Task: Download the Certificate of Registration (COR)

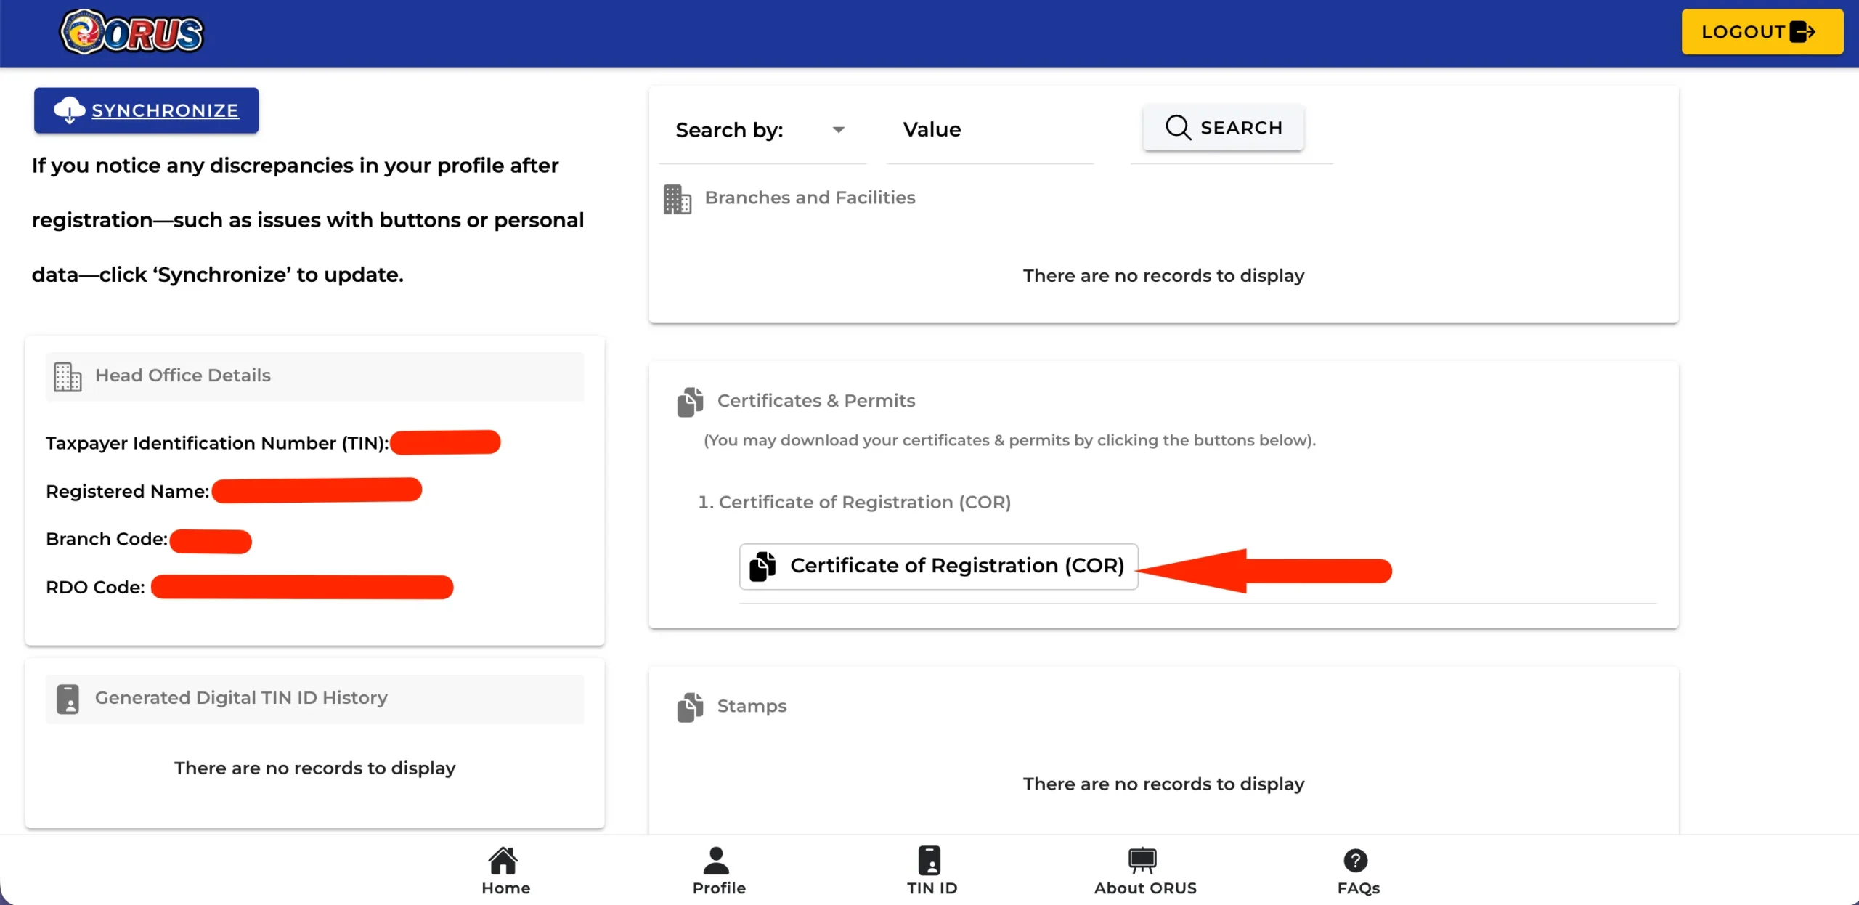Action: point(938,566)
